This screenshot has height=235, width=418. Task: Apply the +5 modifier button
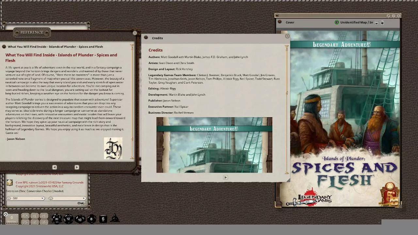click(44, 216)
